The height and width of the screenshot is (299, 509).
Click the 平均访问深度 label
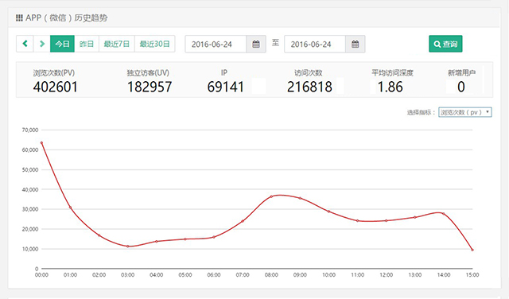point(392,73)
